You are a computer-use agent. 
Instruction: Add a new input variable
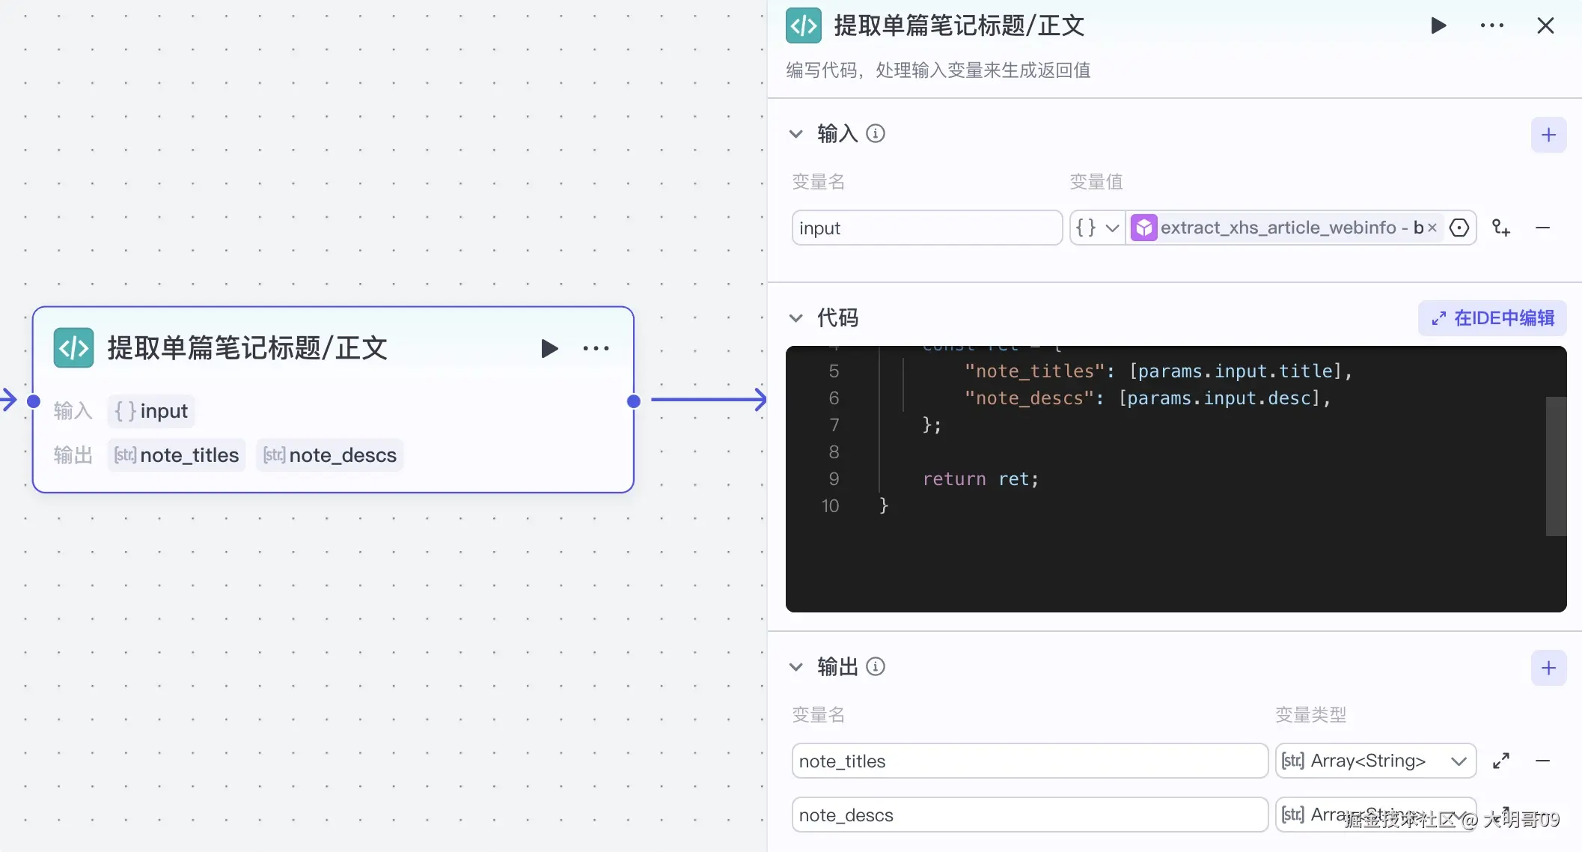click(x=1548, y=136)
